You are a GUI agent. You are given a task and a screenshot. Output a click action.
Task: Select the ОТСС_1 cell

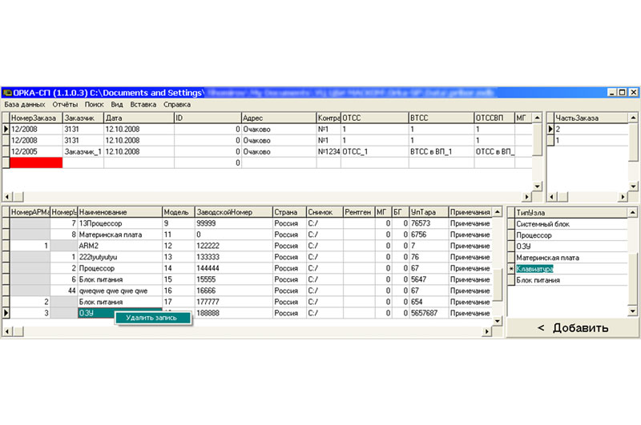374,151
